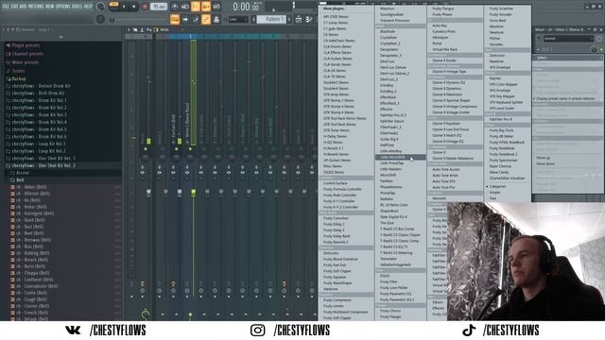Viewport: 605px width, 340px height.
Task: Toggle mute LED on selected mixer track
Action: [x=190, y=148]
